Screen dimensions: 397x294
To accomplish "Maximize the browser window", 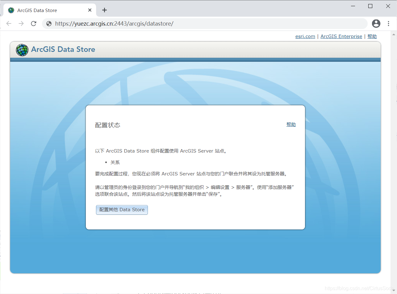I will [370, 6].
